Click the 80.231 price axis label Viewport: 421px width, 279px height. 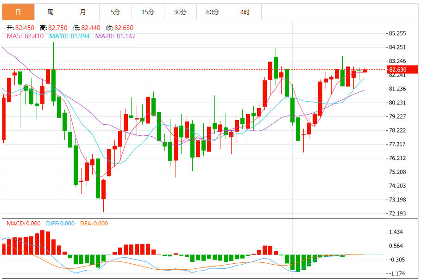point(397,103)
